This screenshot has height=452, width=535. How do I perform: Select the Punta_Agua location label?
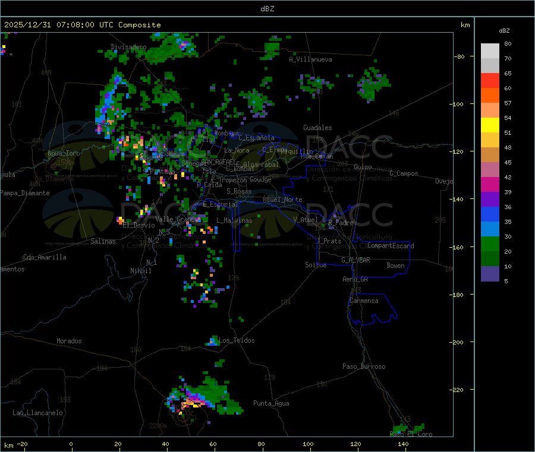[x=271, y=404]
